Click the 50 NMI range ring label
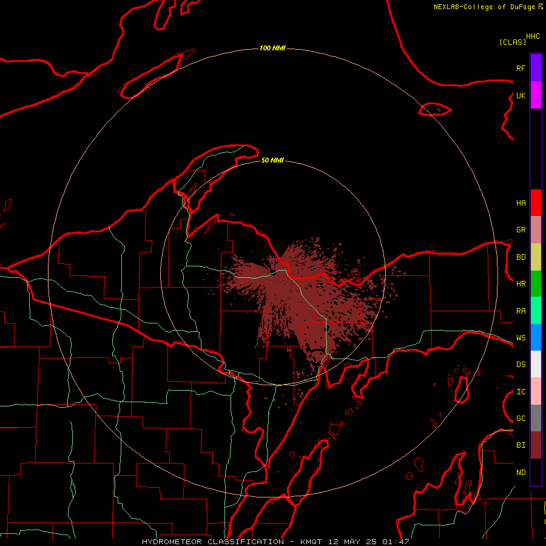 pos(272,160)
